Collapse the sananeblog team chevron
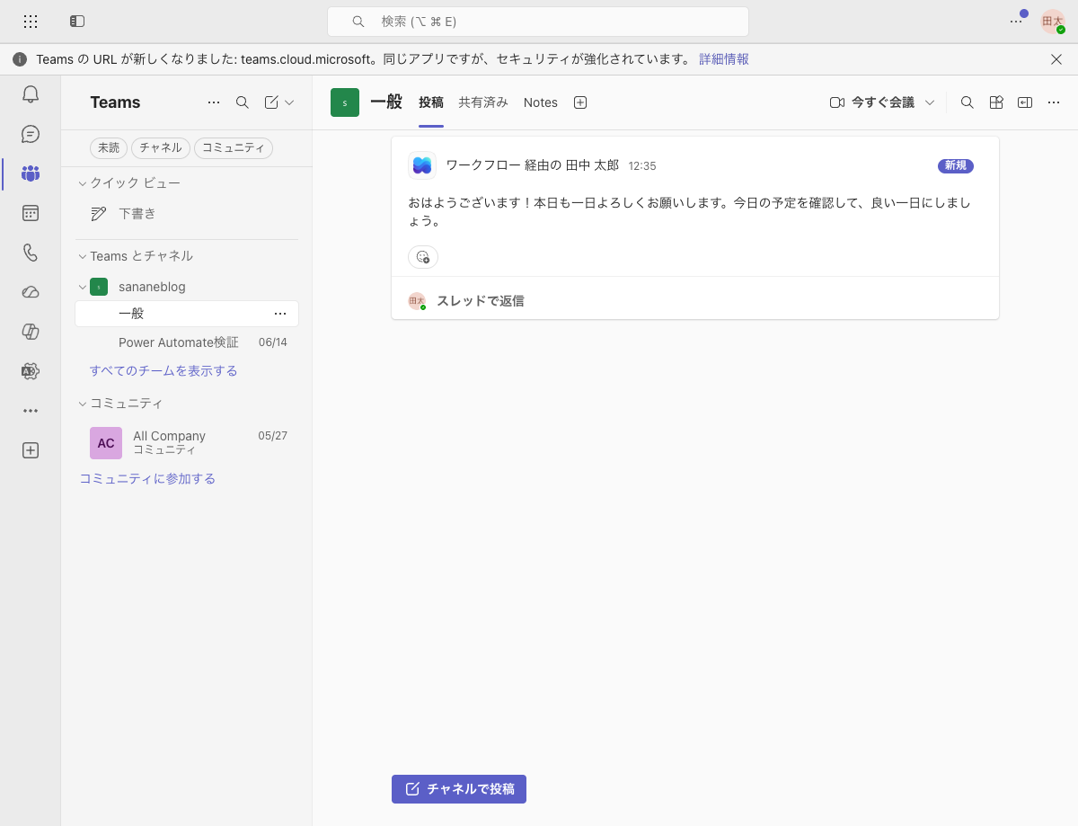The image size is (1078, 826). pos(83,287)
